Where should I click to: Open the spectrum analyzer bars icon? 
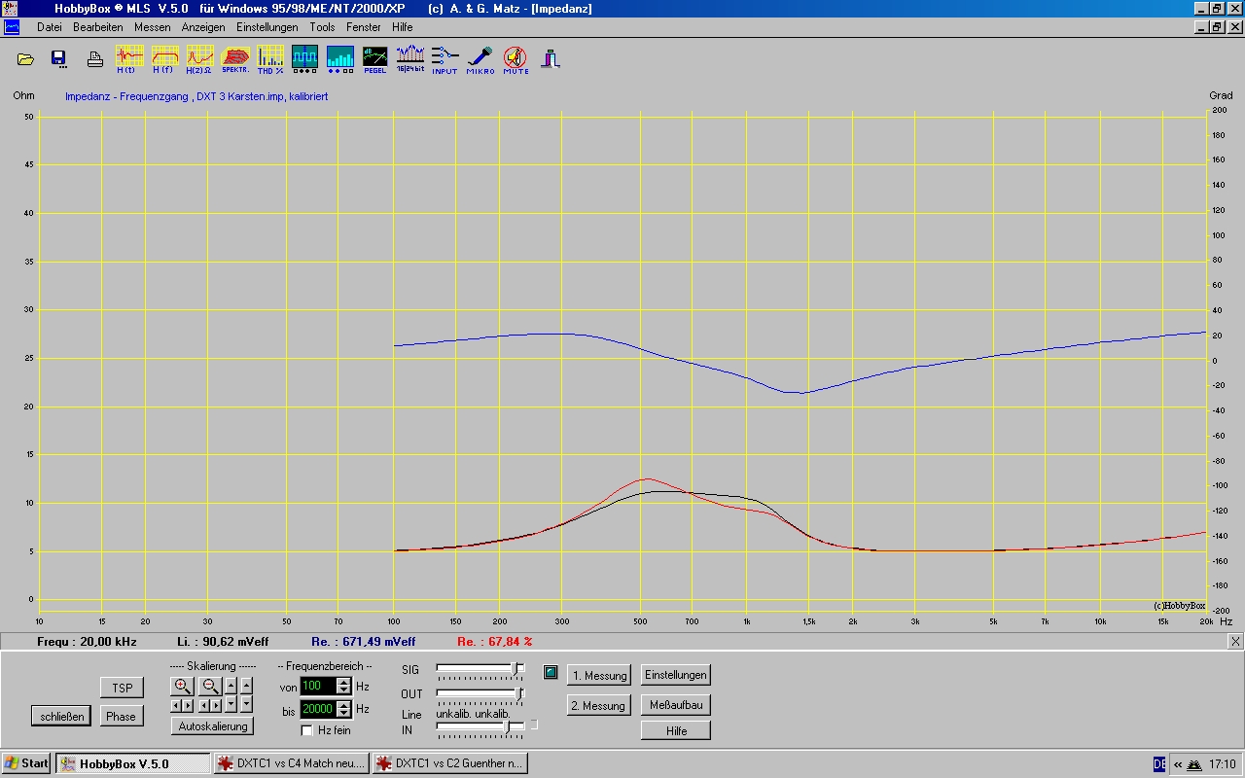(340, 59)
